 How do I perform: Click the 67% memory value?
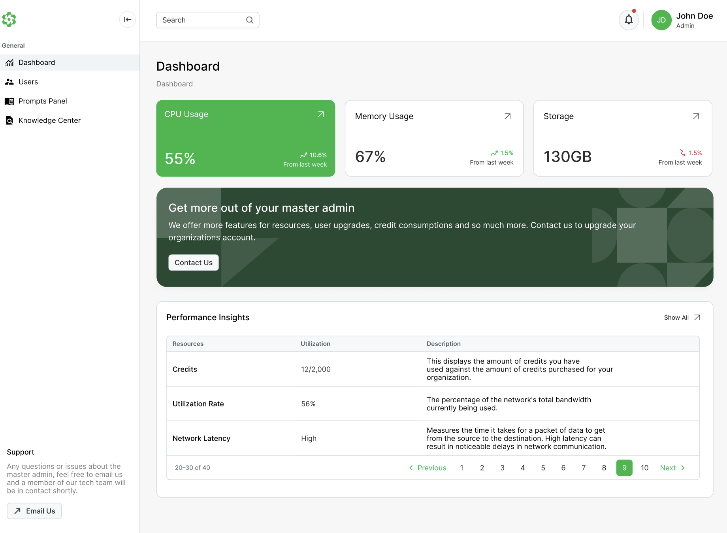pos(370,157)
